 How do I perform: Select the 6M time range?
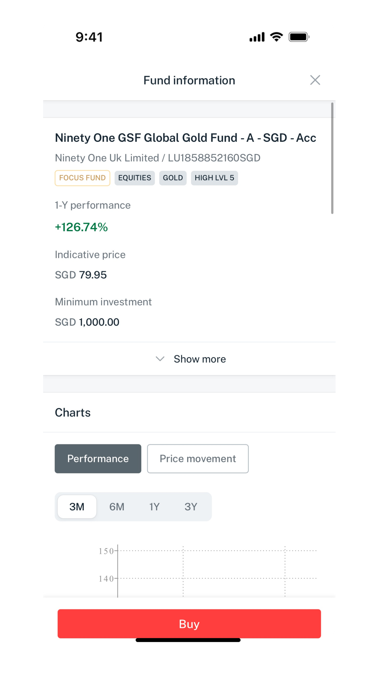[x=117, y=507]
